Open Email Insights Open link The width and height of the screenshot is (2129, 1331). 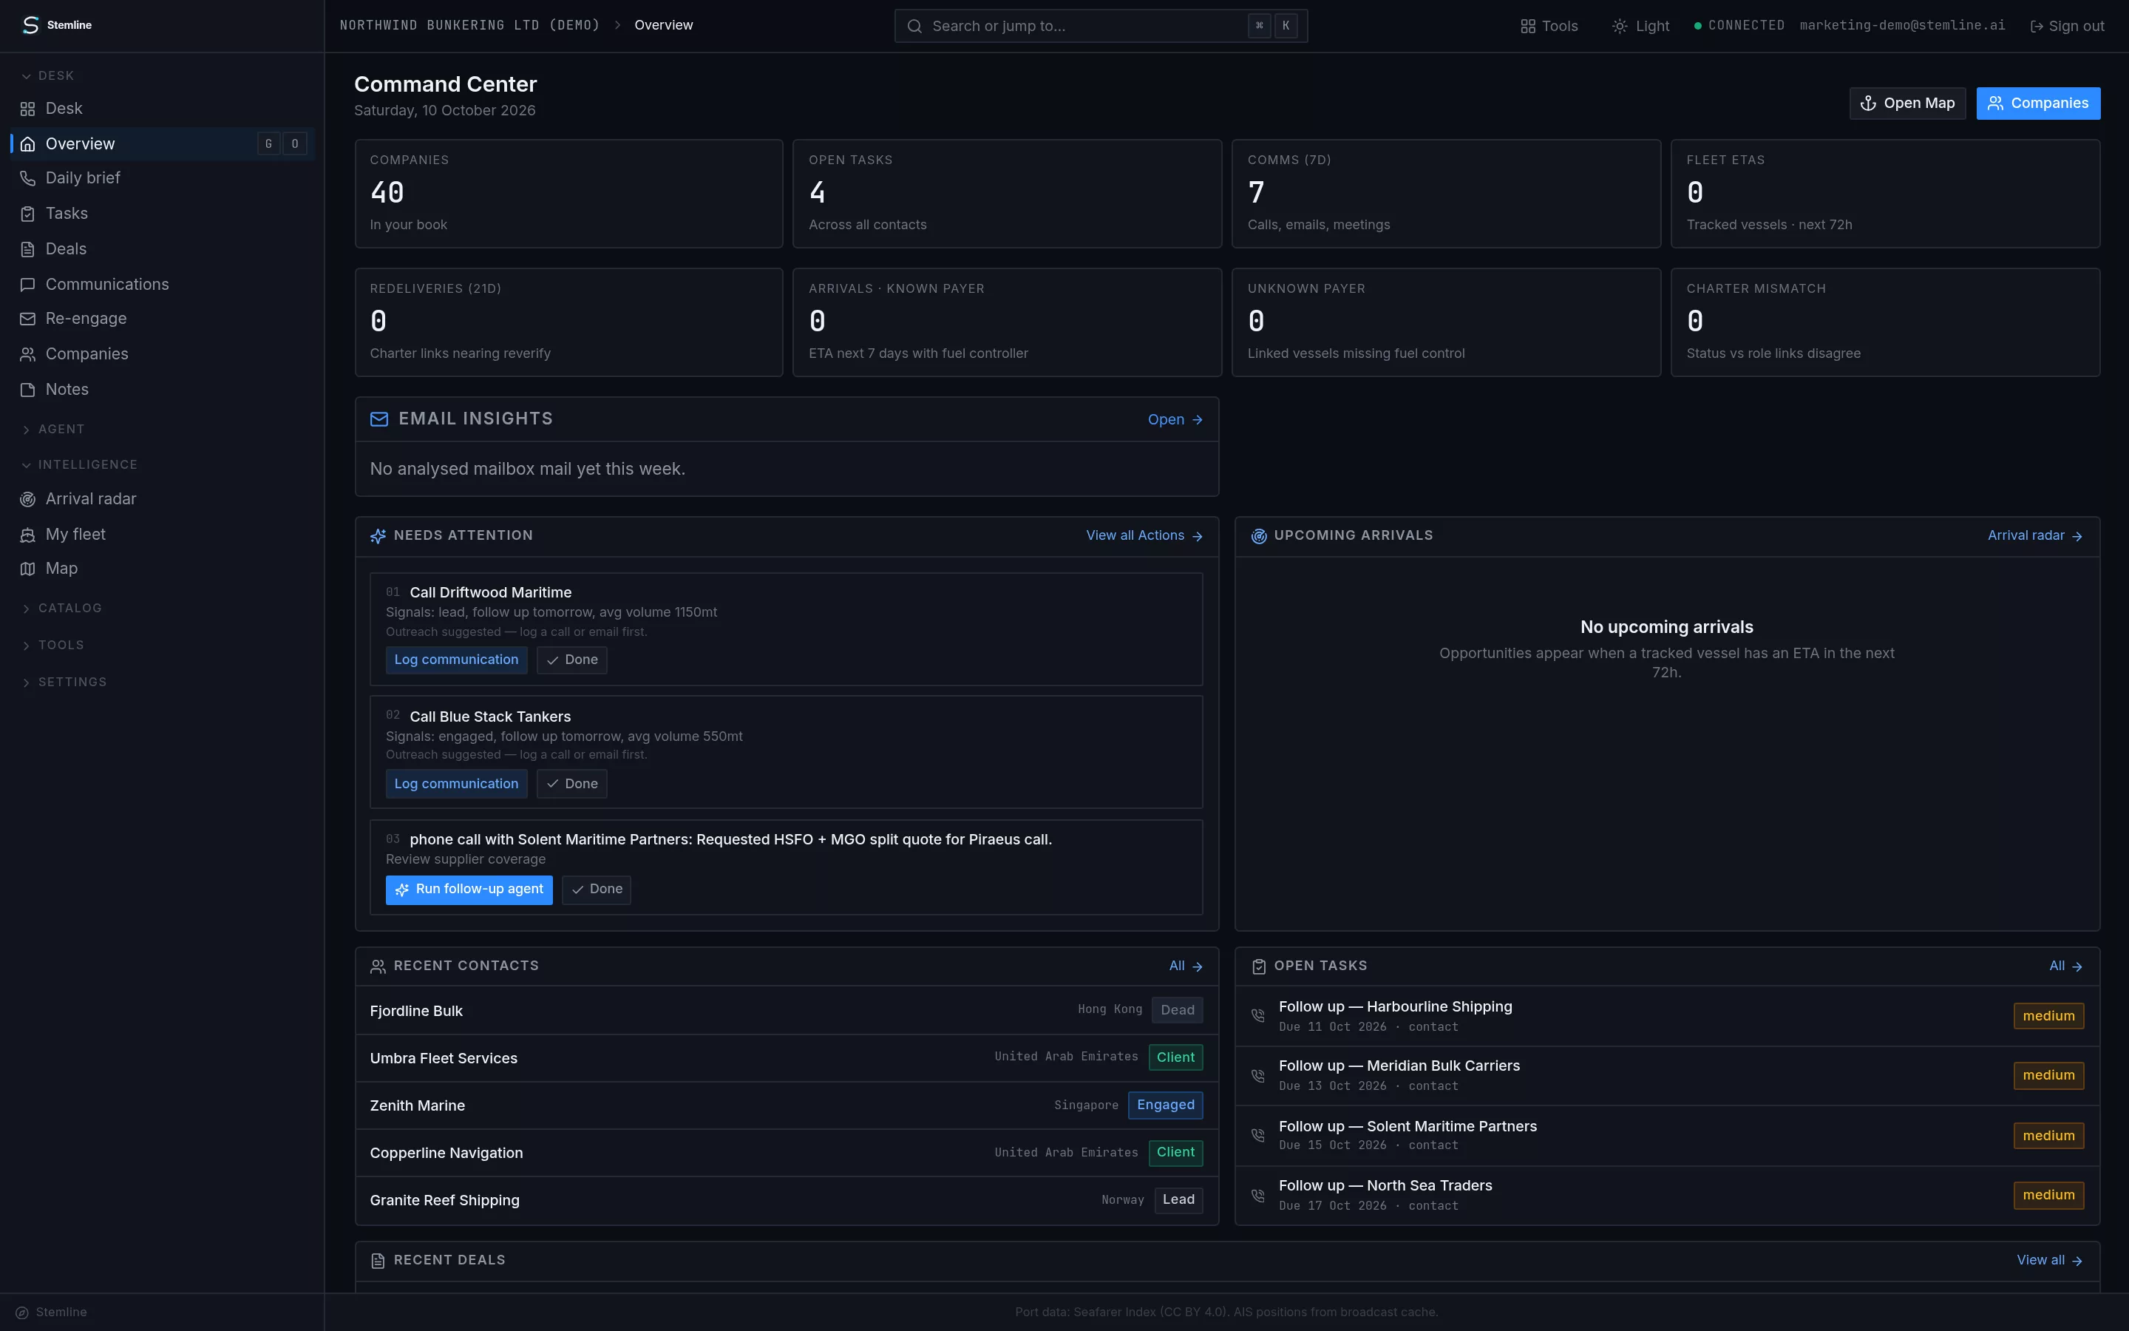click(1175, 420)
